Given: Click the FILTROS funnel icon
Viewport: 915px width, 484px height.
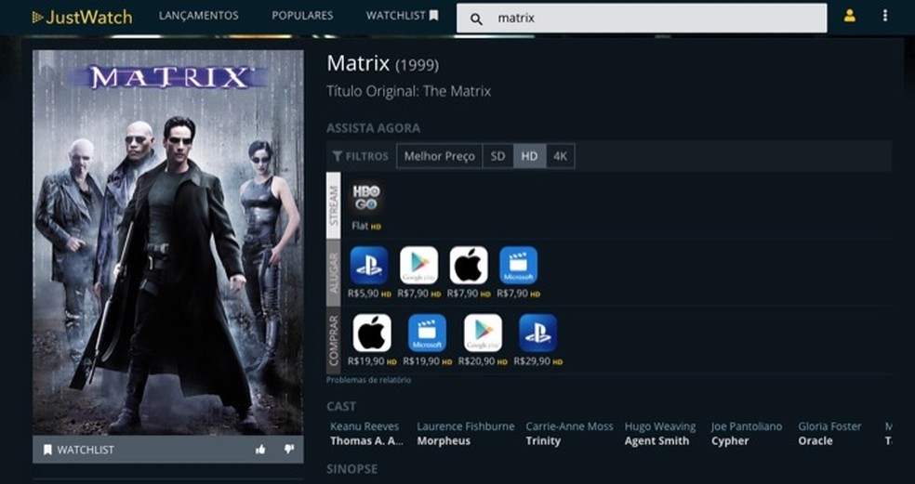Looking at the screenshot, I should 338,156.
